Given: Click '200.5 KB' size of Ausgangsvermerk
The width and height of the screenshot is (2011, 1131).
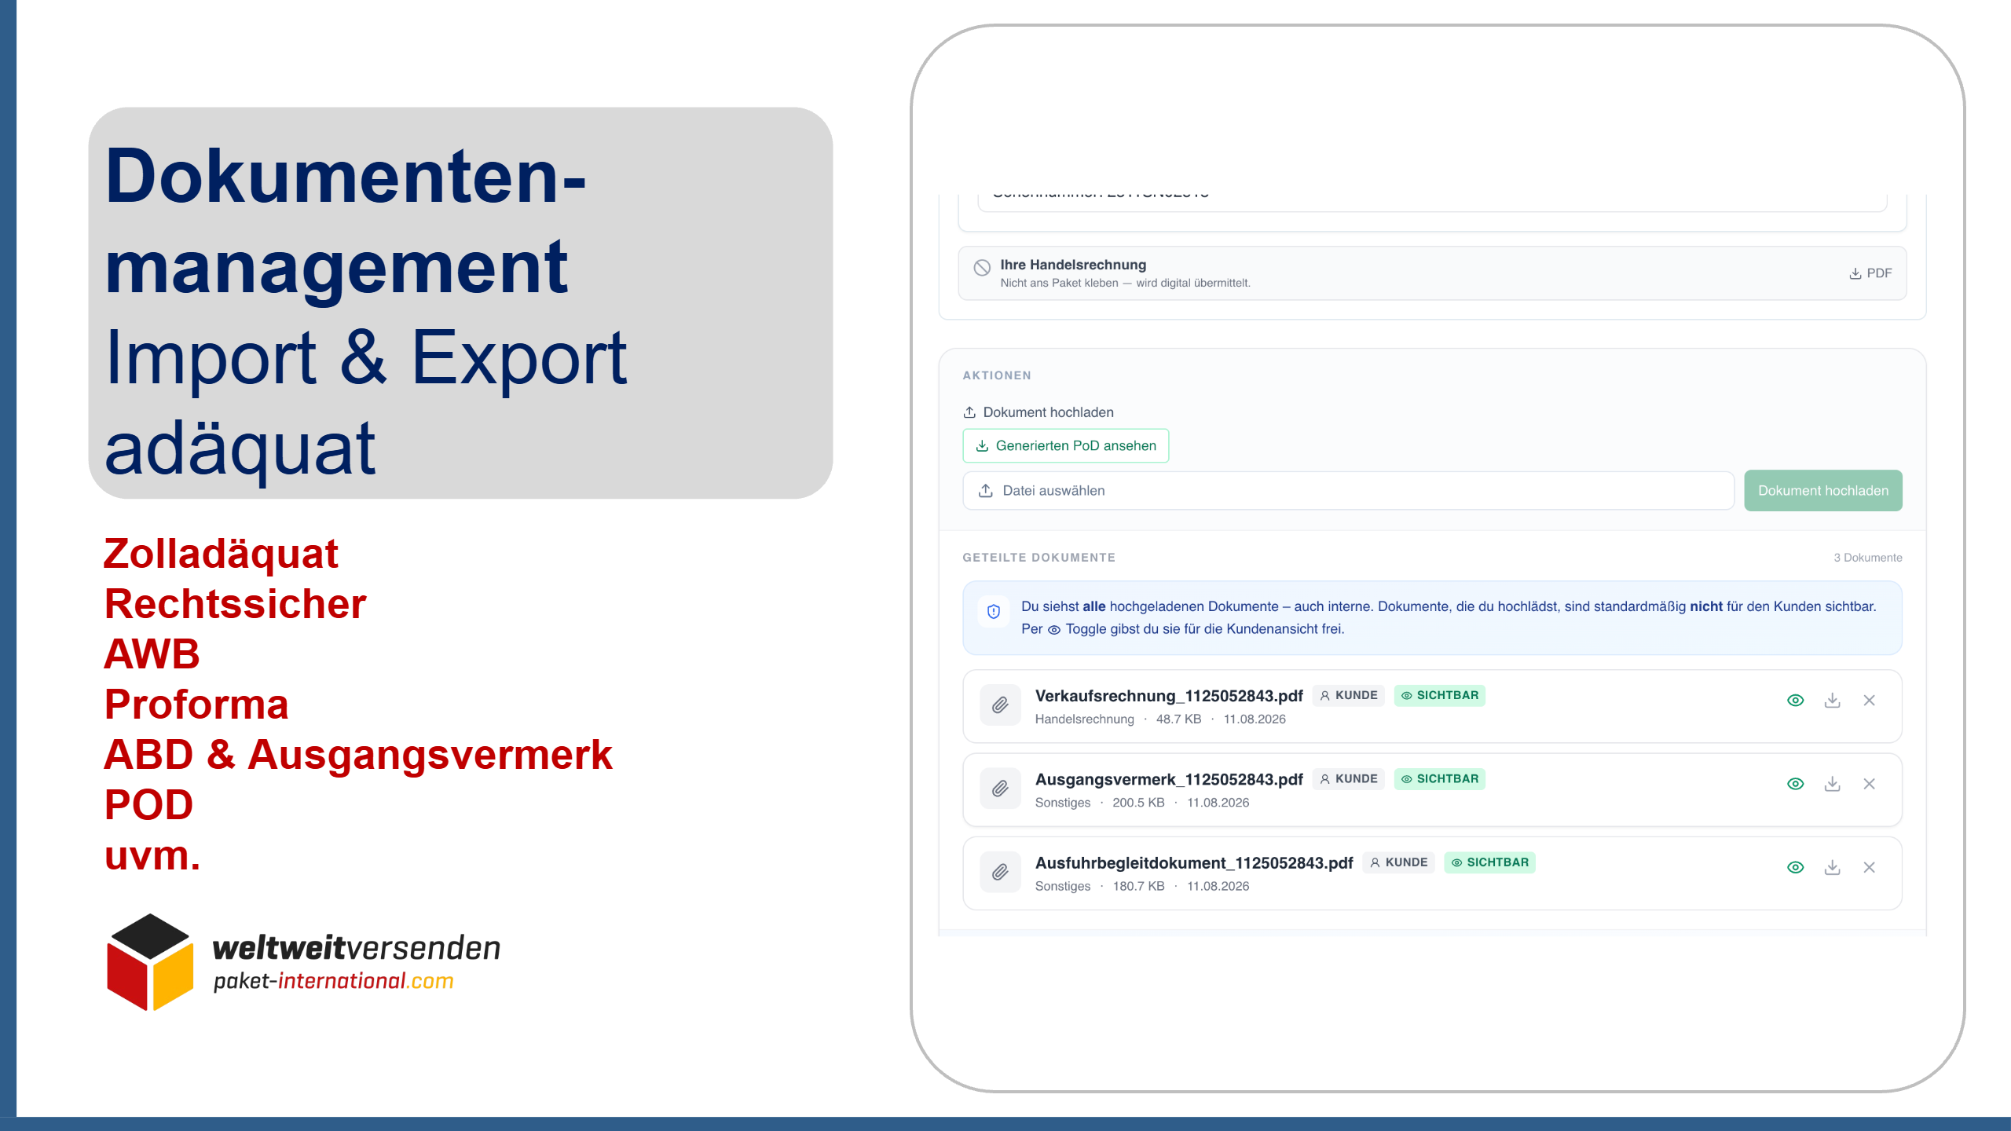Looking at the screenshot, I should coord(1138,803).
